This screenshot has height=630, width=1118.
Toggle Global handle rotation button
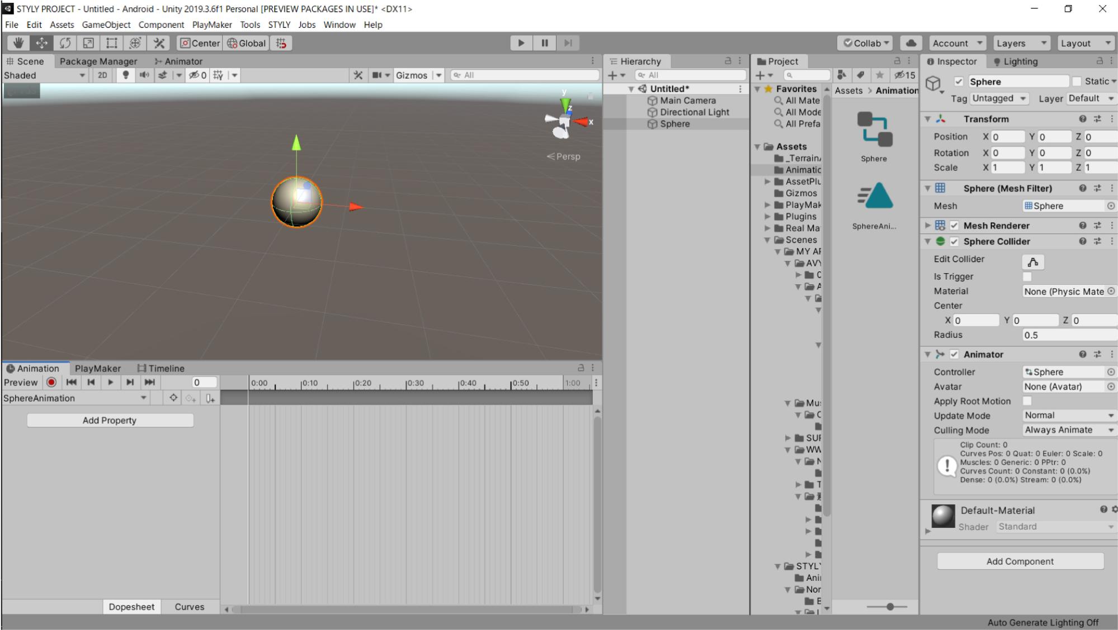point(247,43)
